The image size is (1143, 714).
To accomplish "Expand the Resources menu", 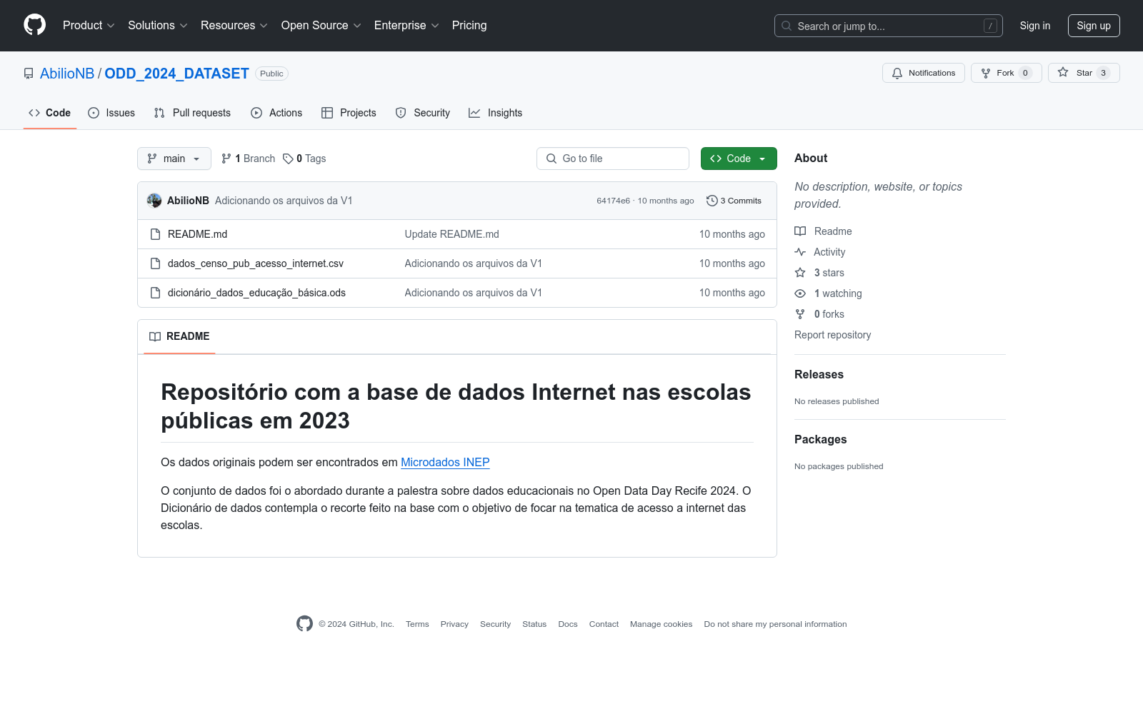I will click(234, 25).
